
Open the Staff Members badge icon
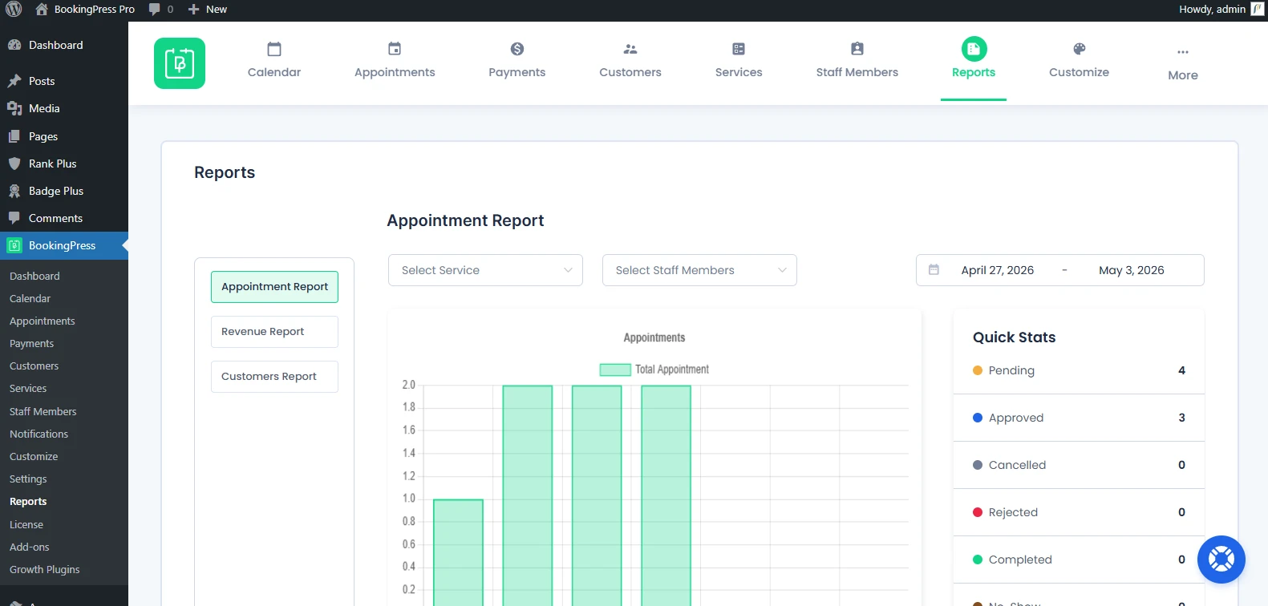tap(857, 49)
